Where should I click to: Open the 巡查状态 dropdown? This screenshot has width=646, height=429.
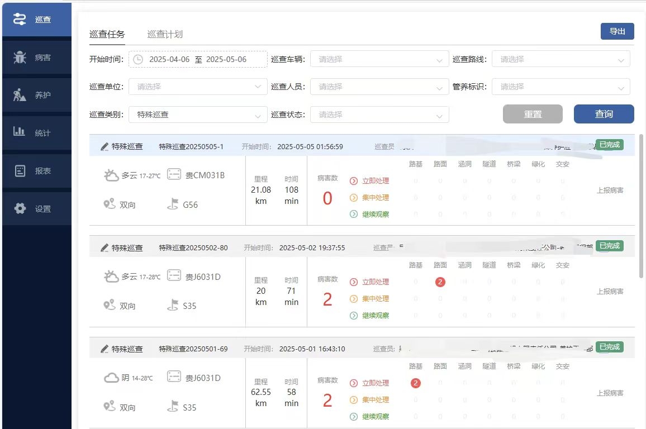tap(379, 115)
